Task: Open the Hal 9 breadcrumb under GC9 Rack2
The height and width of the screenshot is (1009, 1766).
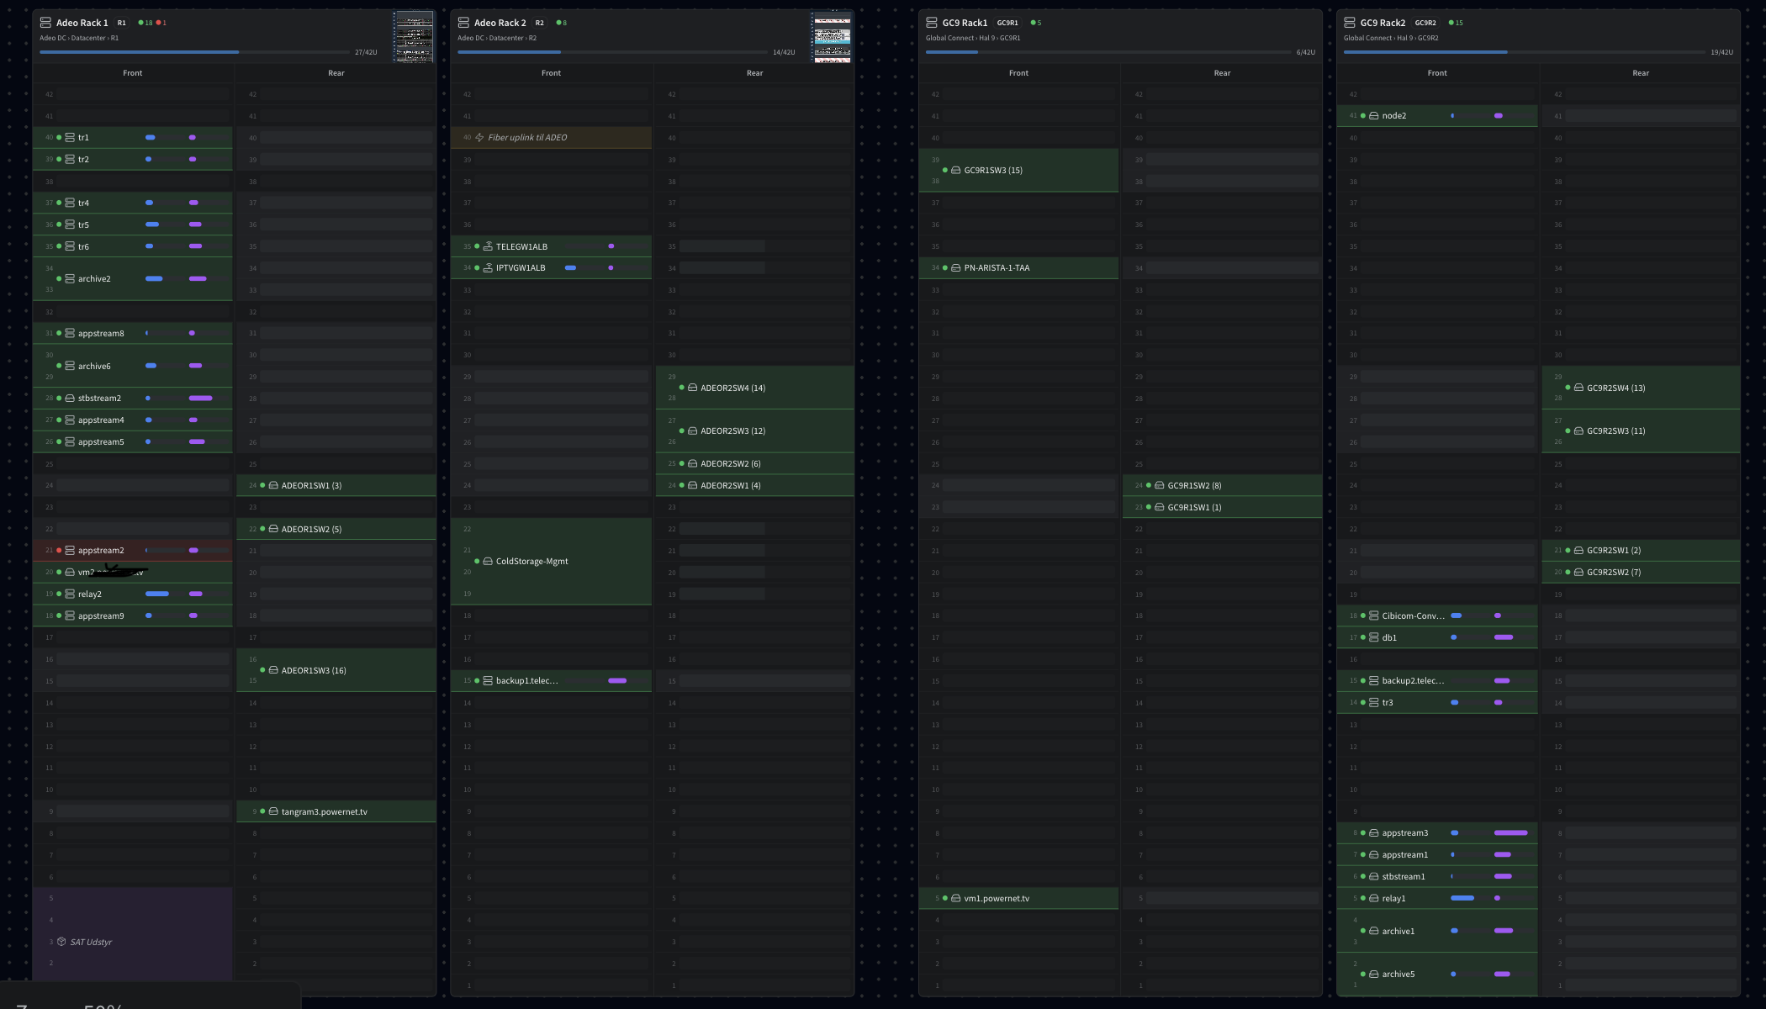Action: click(1405, 38)
